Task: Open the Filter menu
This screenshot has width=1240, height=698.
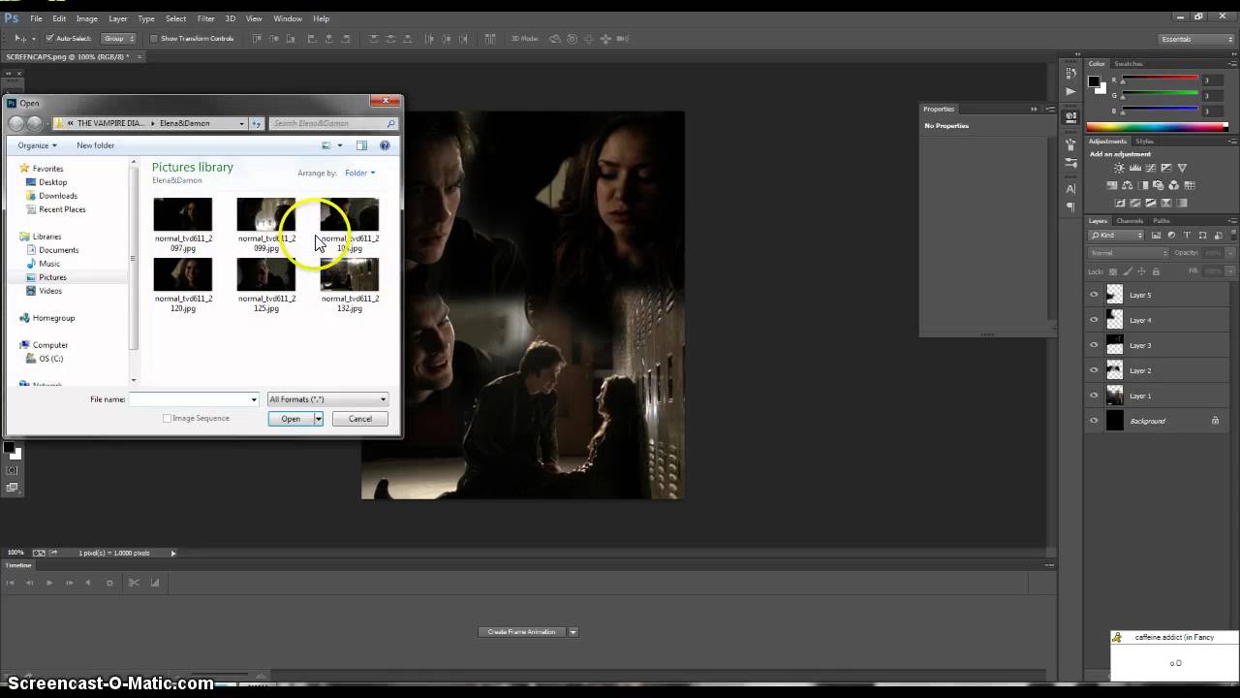Action: point(205,18)
